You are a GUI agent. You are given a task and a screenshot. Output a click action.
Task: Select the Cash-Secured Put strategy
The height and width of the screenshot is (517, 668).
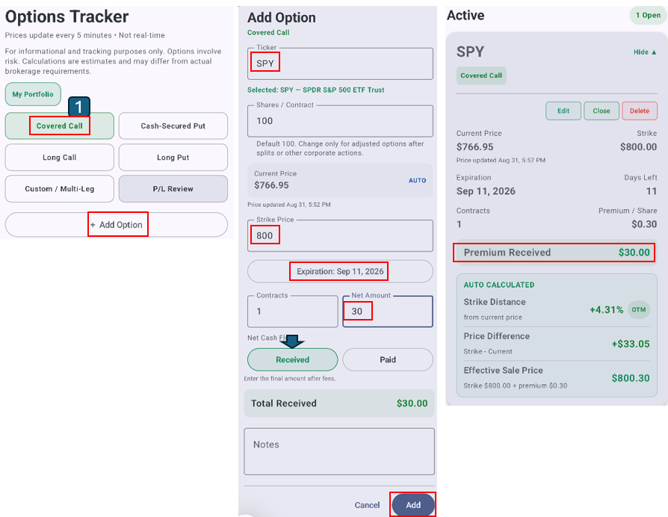point(173,126)
